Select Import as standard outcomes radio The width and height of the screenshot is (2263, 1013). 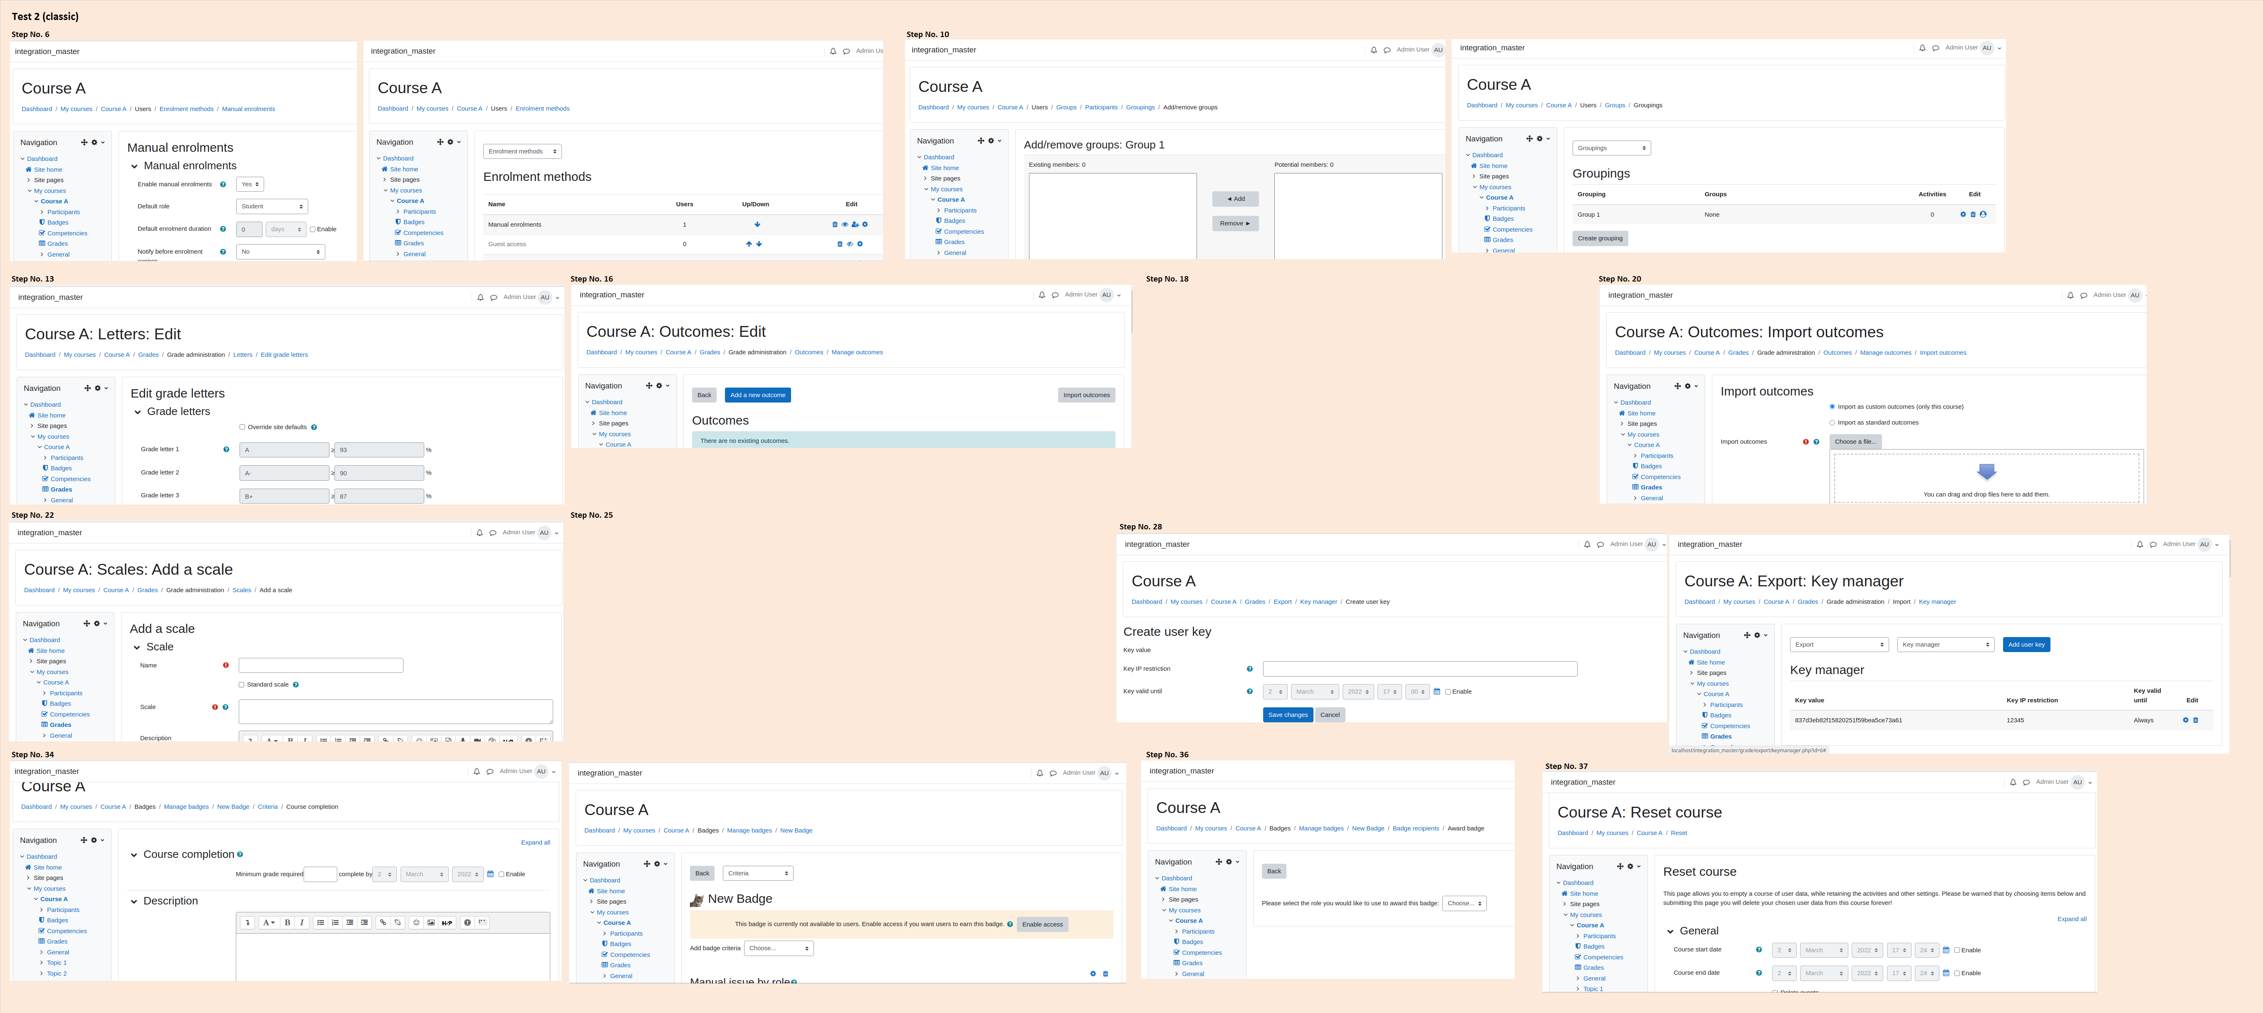pos(1832,422)
